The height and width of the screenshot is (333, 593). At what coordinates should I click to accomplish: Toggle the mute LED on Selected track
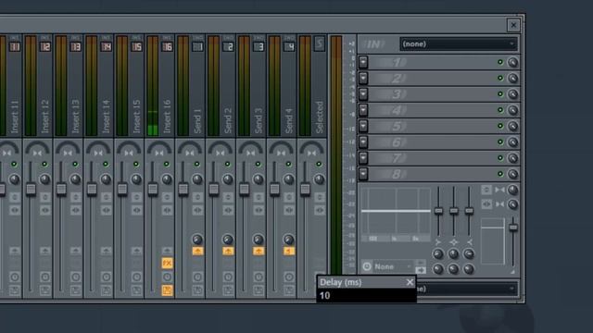tap(319, 165)
